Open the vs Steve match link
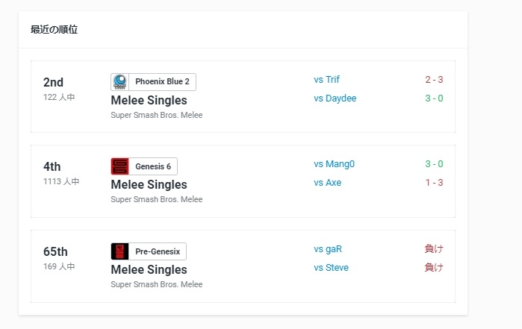 332,268
